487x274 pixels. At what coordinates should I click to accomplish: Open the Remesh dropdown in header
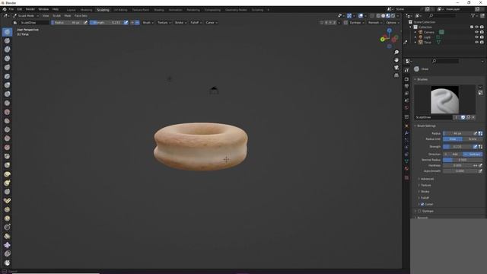point(375,22)
